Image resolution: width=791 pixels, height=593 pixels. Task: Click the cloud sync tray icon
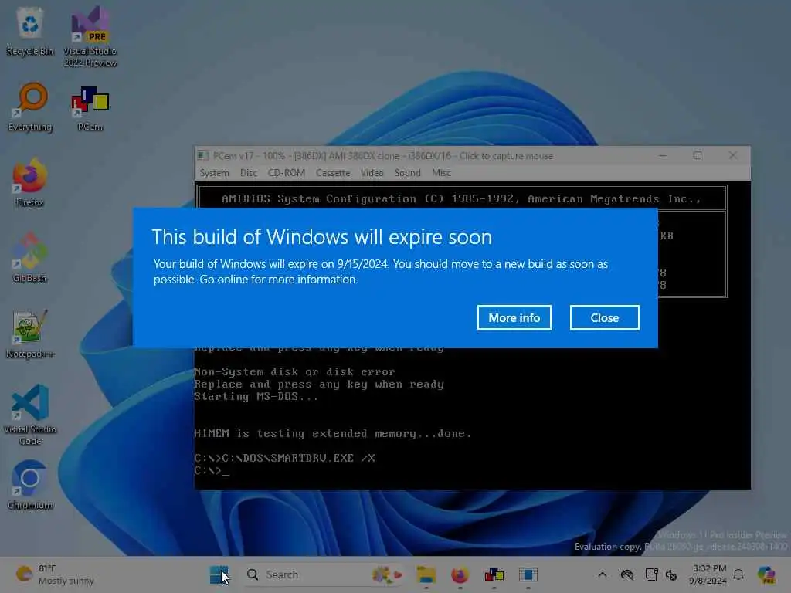pos(627,574)
